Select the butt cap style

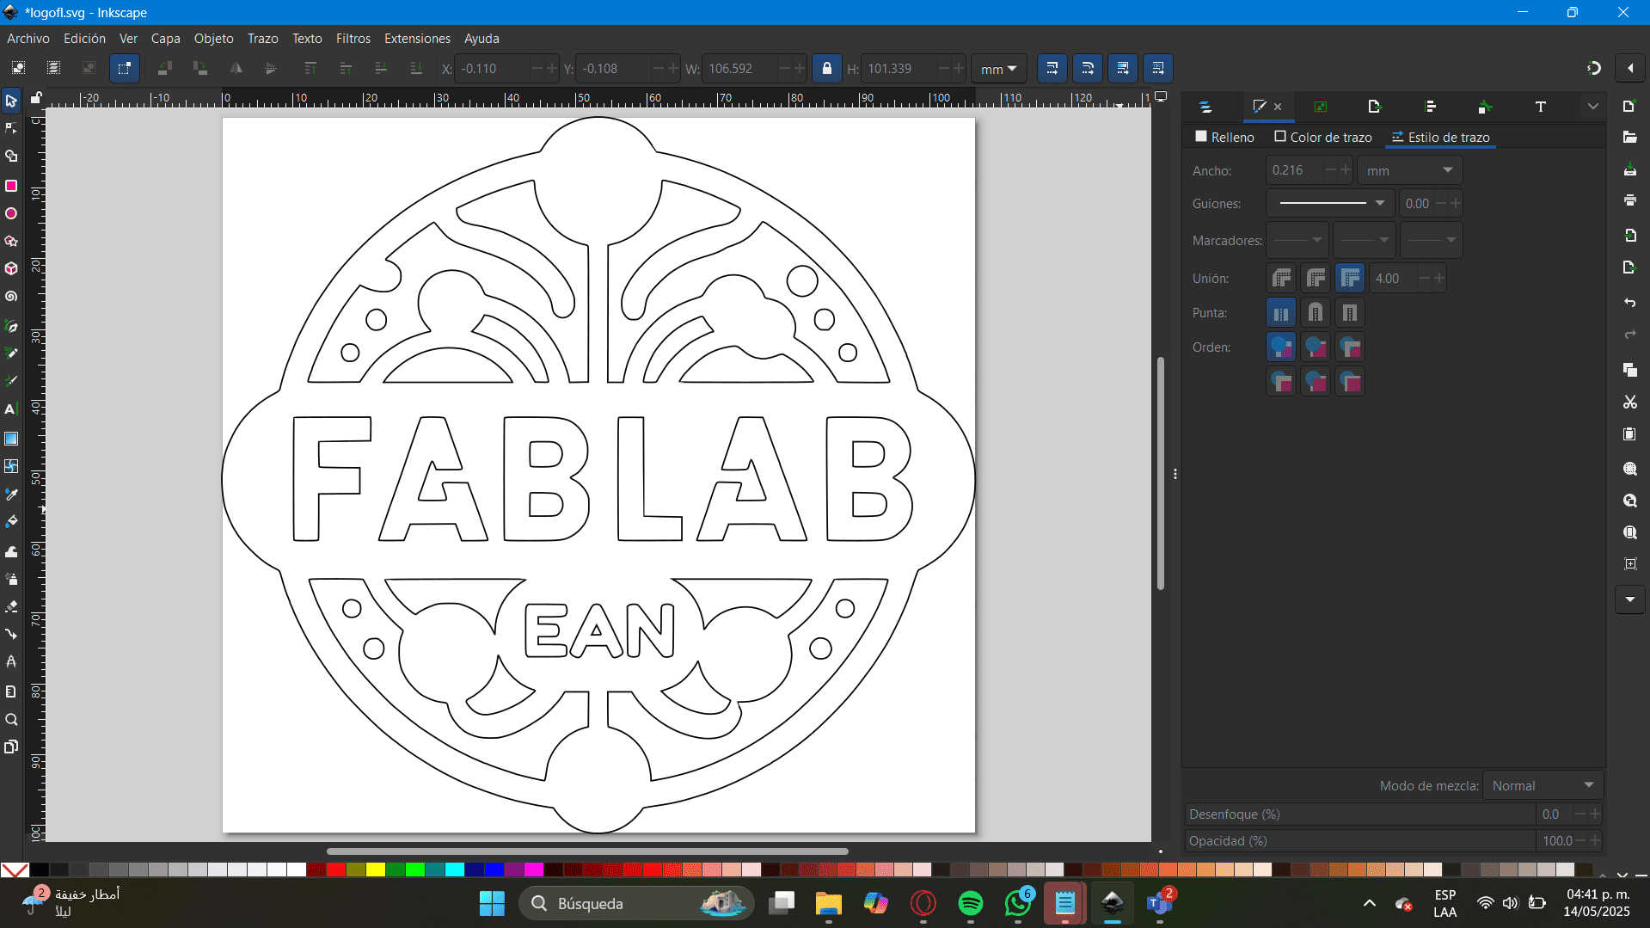(1281, 313)
